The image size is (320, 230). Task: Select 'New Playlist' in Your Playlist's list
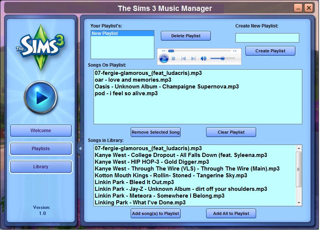pos(122,34)
